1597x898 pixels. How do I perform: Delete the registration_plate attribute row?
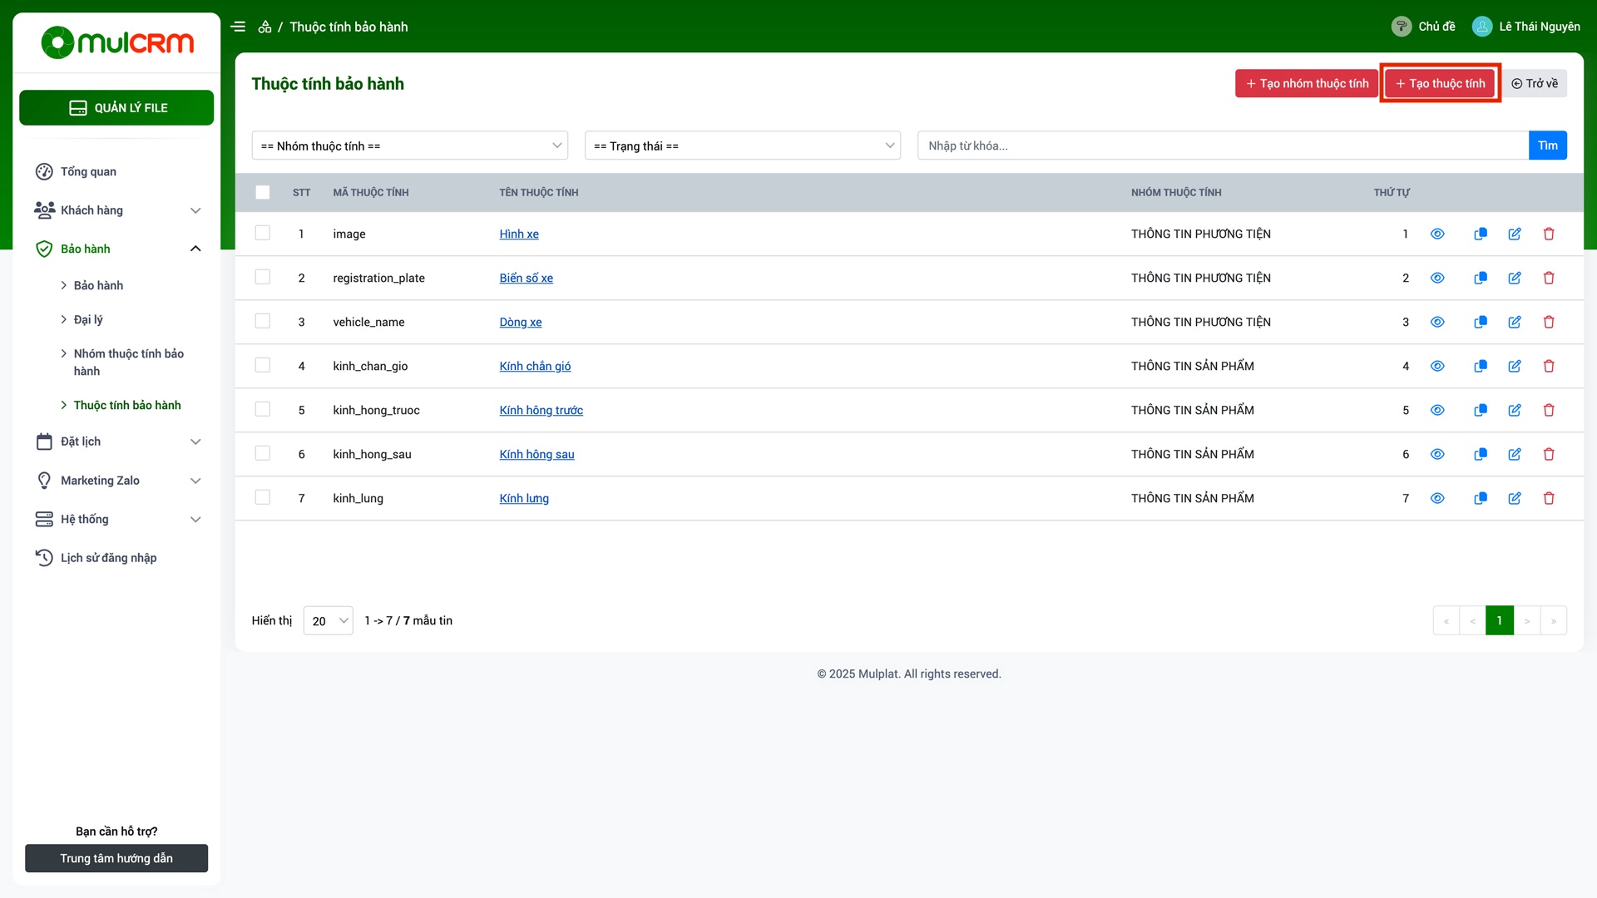coord(1549,278)
